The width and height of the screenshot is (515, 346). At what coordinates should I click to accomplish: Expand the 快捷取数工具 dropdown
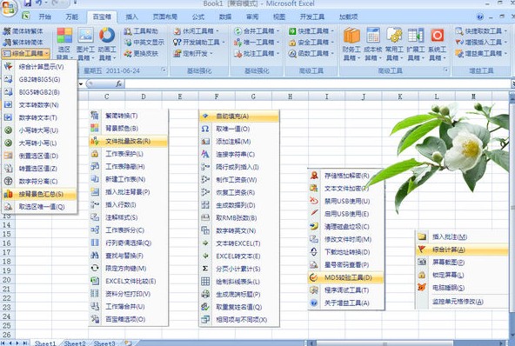[x=505, y=31]
